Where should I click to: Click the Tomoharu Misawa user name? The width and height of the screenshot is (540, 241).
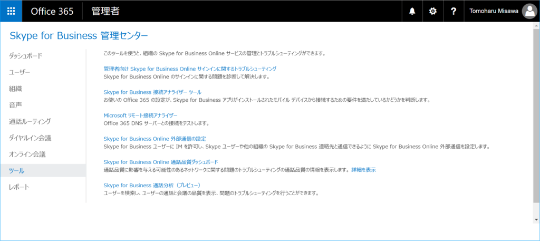pos(493,11)
